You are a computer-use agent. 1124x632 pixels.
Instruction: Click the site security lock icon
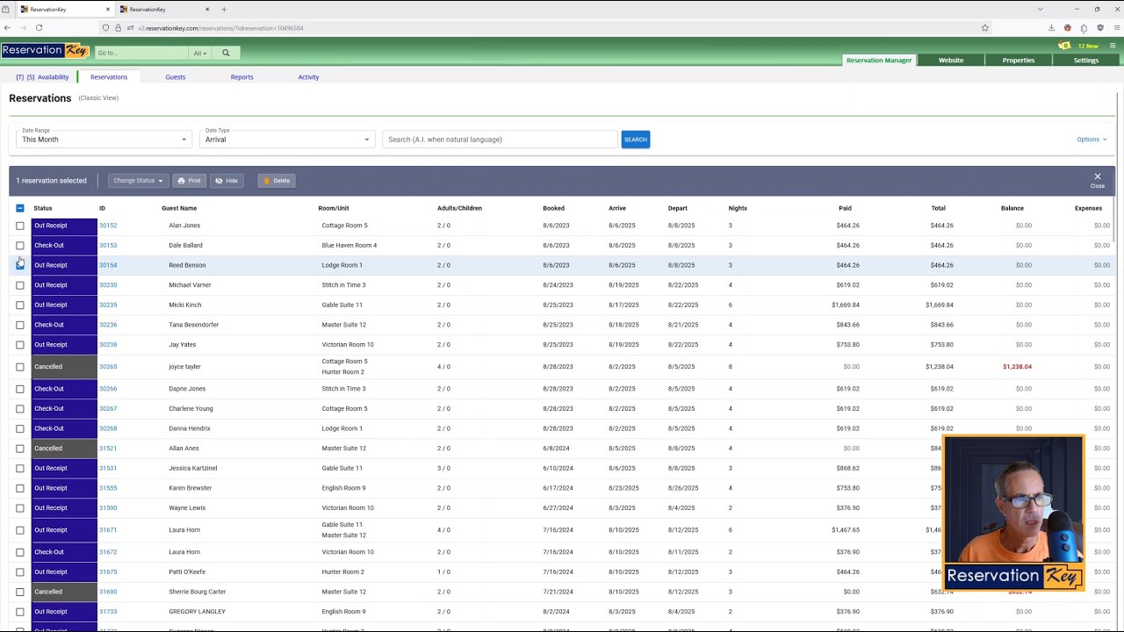(118, 28)
